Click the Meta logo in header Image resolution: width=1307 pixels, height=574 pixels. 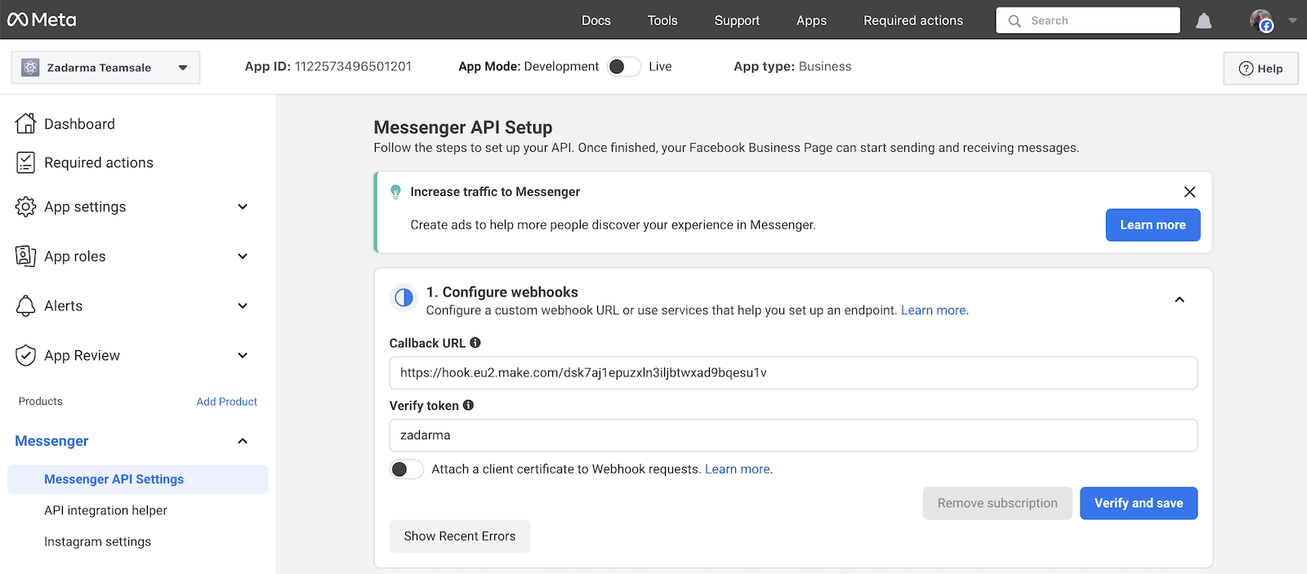42,20
